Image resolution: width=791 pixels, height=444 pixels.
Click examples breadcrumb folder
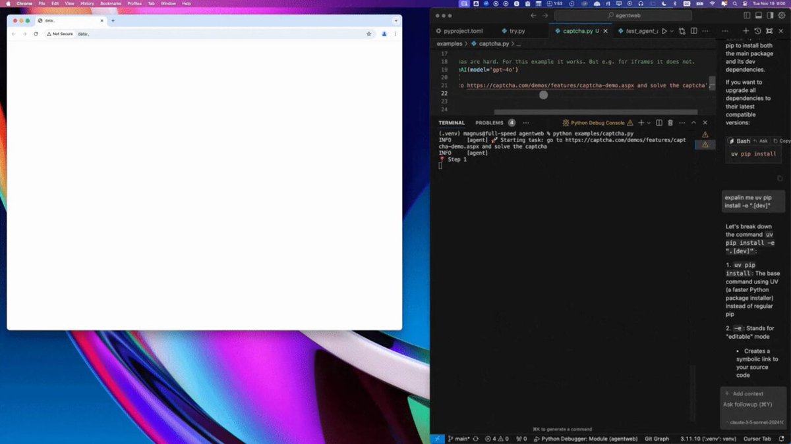coord(450,43)
